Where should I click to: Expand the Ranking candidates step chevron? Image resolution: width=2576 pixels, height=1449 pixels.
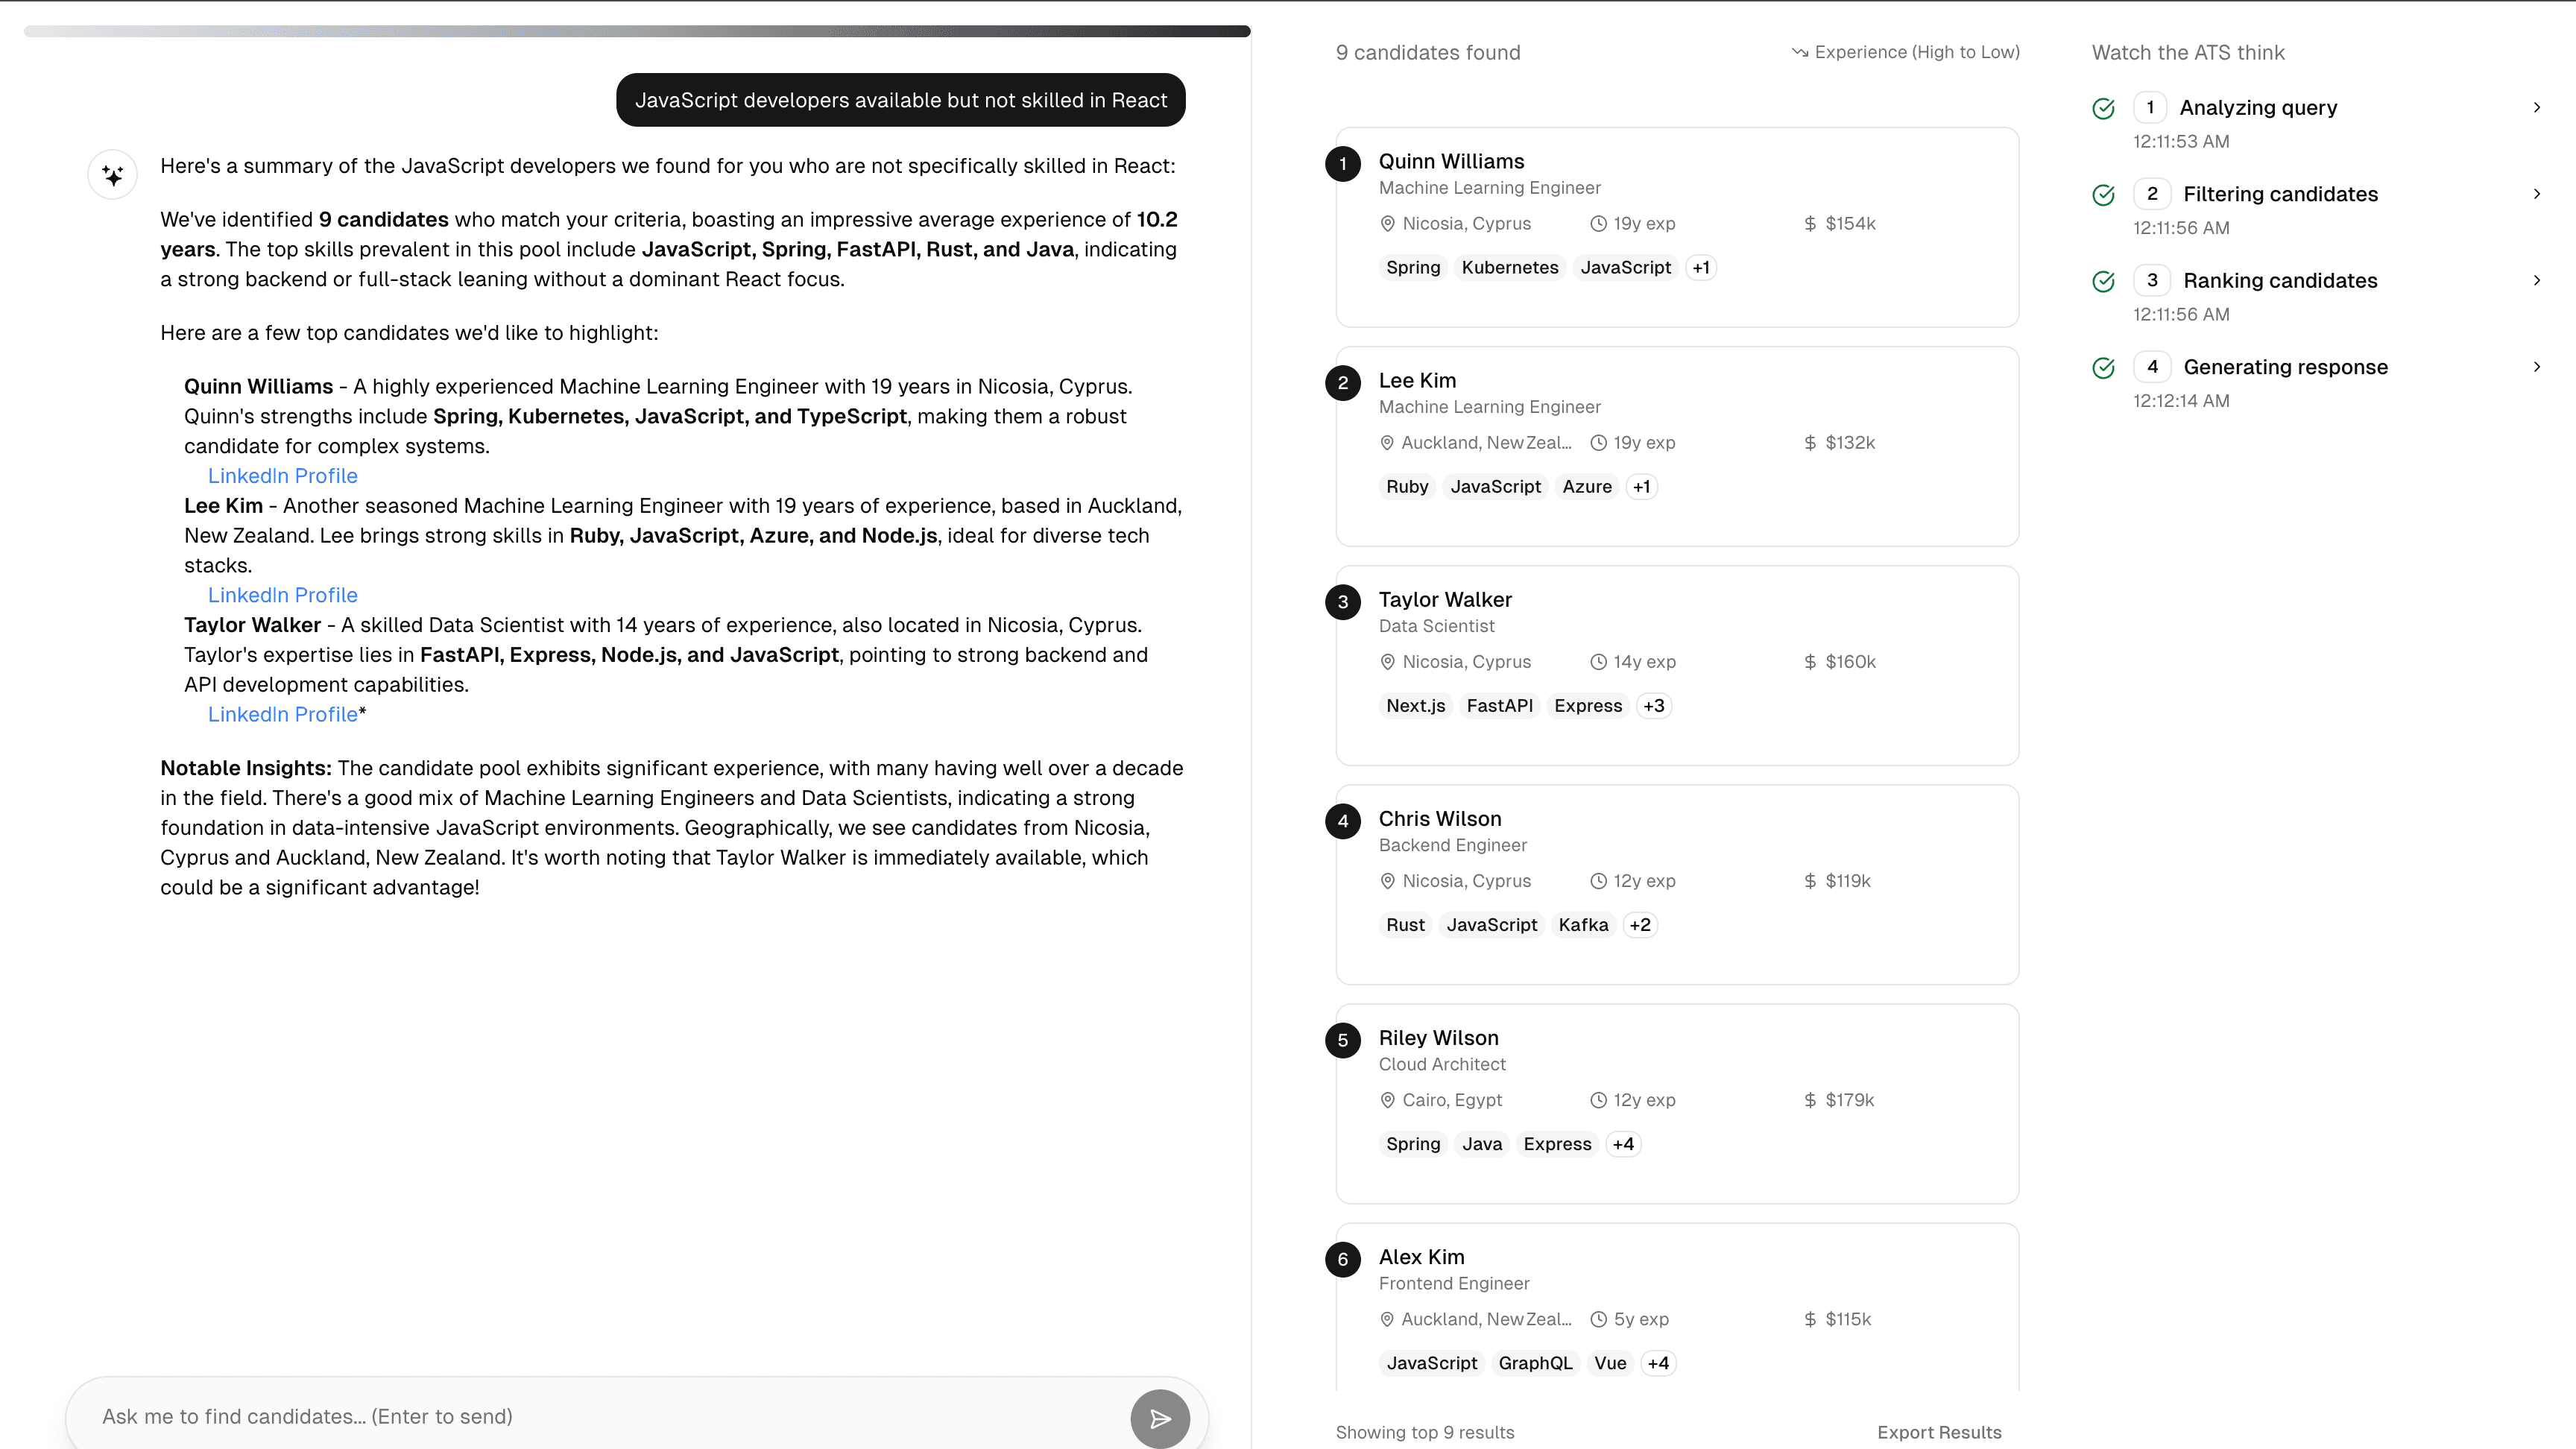click(x=2537, y=280)
